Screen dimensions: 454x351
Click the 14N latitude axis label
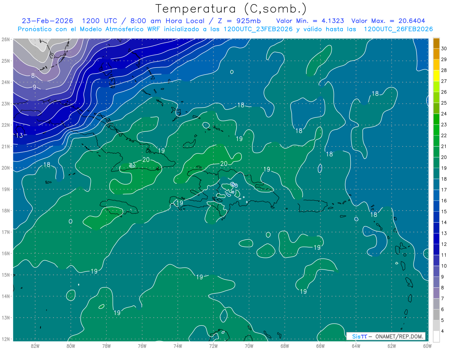[x=5, y=296]
